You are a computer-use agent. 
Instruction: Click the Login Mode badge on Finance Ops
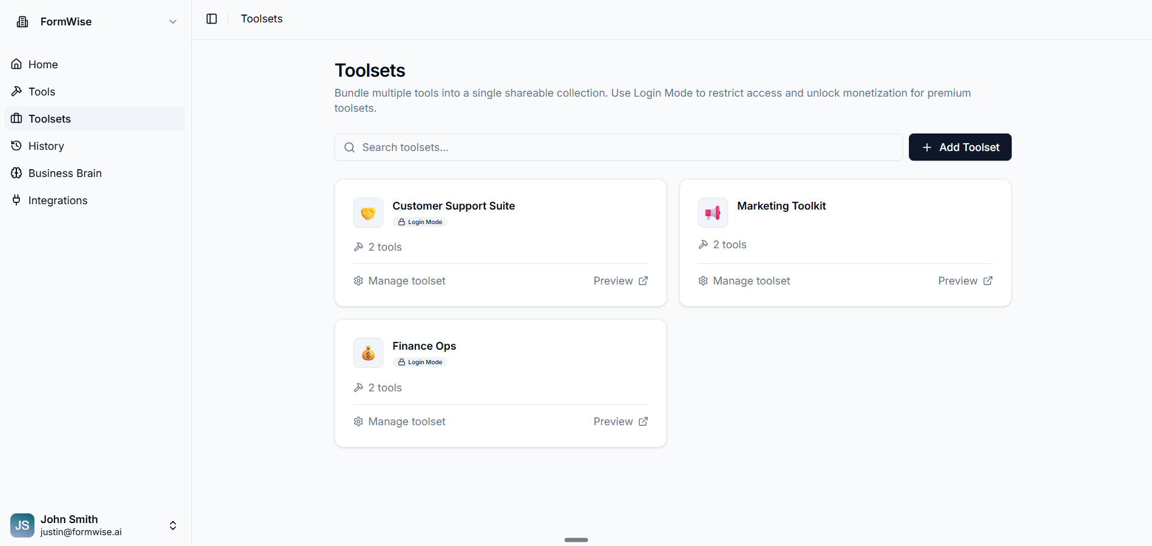tap(420, 362)
